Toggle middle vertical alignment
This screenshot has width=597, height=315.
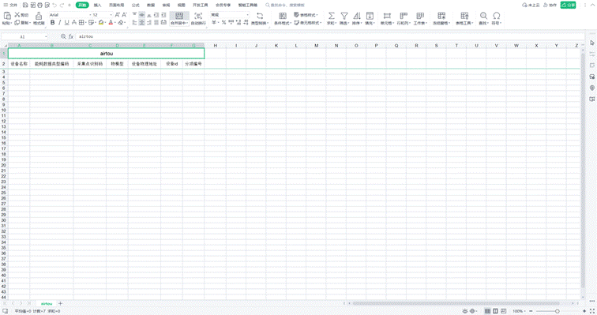[x=141, y=15]
